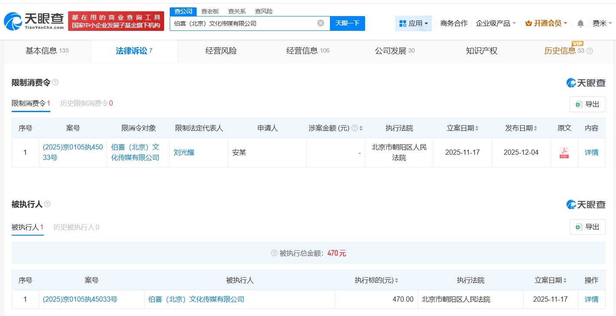Open the 应用 dropdown
This screenshot has width=616, height=316.
413,23
